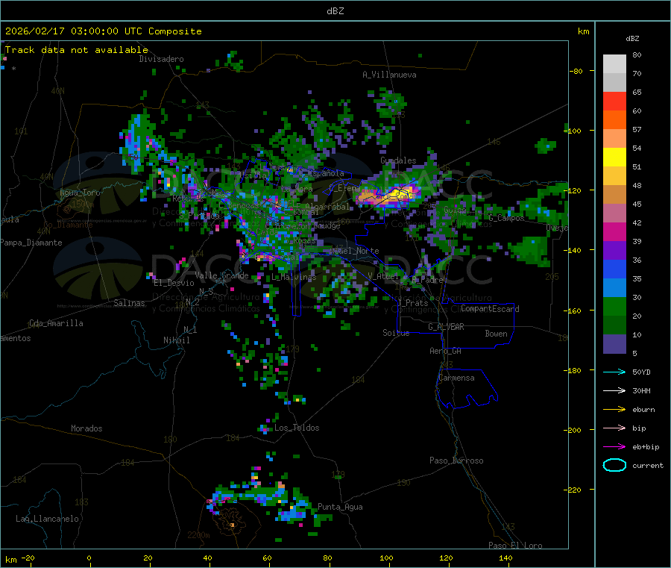Screen dimensions: 671x568
Task: Select the yellow 51-54 dBZ color band
Action: [x=614, y=157]
